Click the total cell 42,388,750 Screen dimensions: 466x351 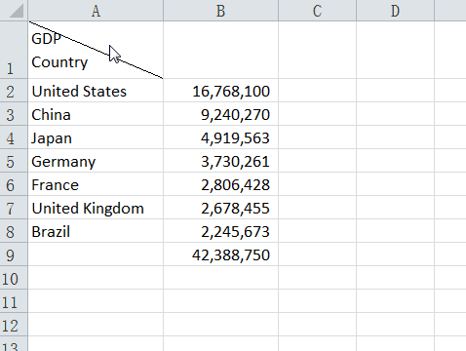click(x=220, y=254)
